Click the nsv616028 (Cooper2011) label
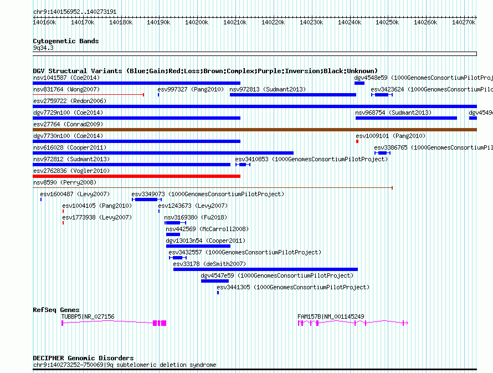 [70, 147]
